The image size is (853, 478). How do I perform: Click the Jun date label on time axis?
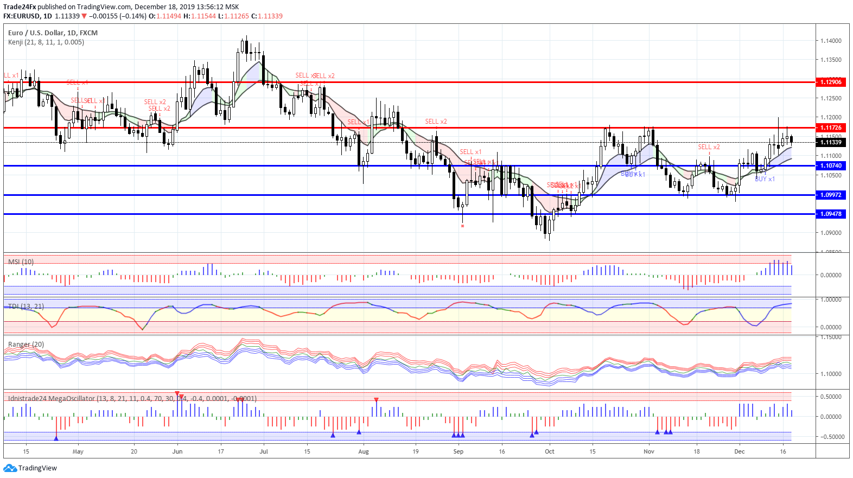[x=177, y=451]
